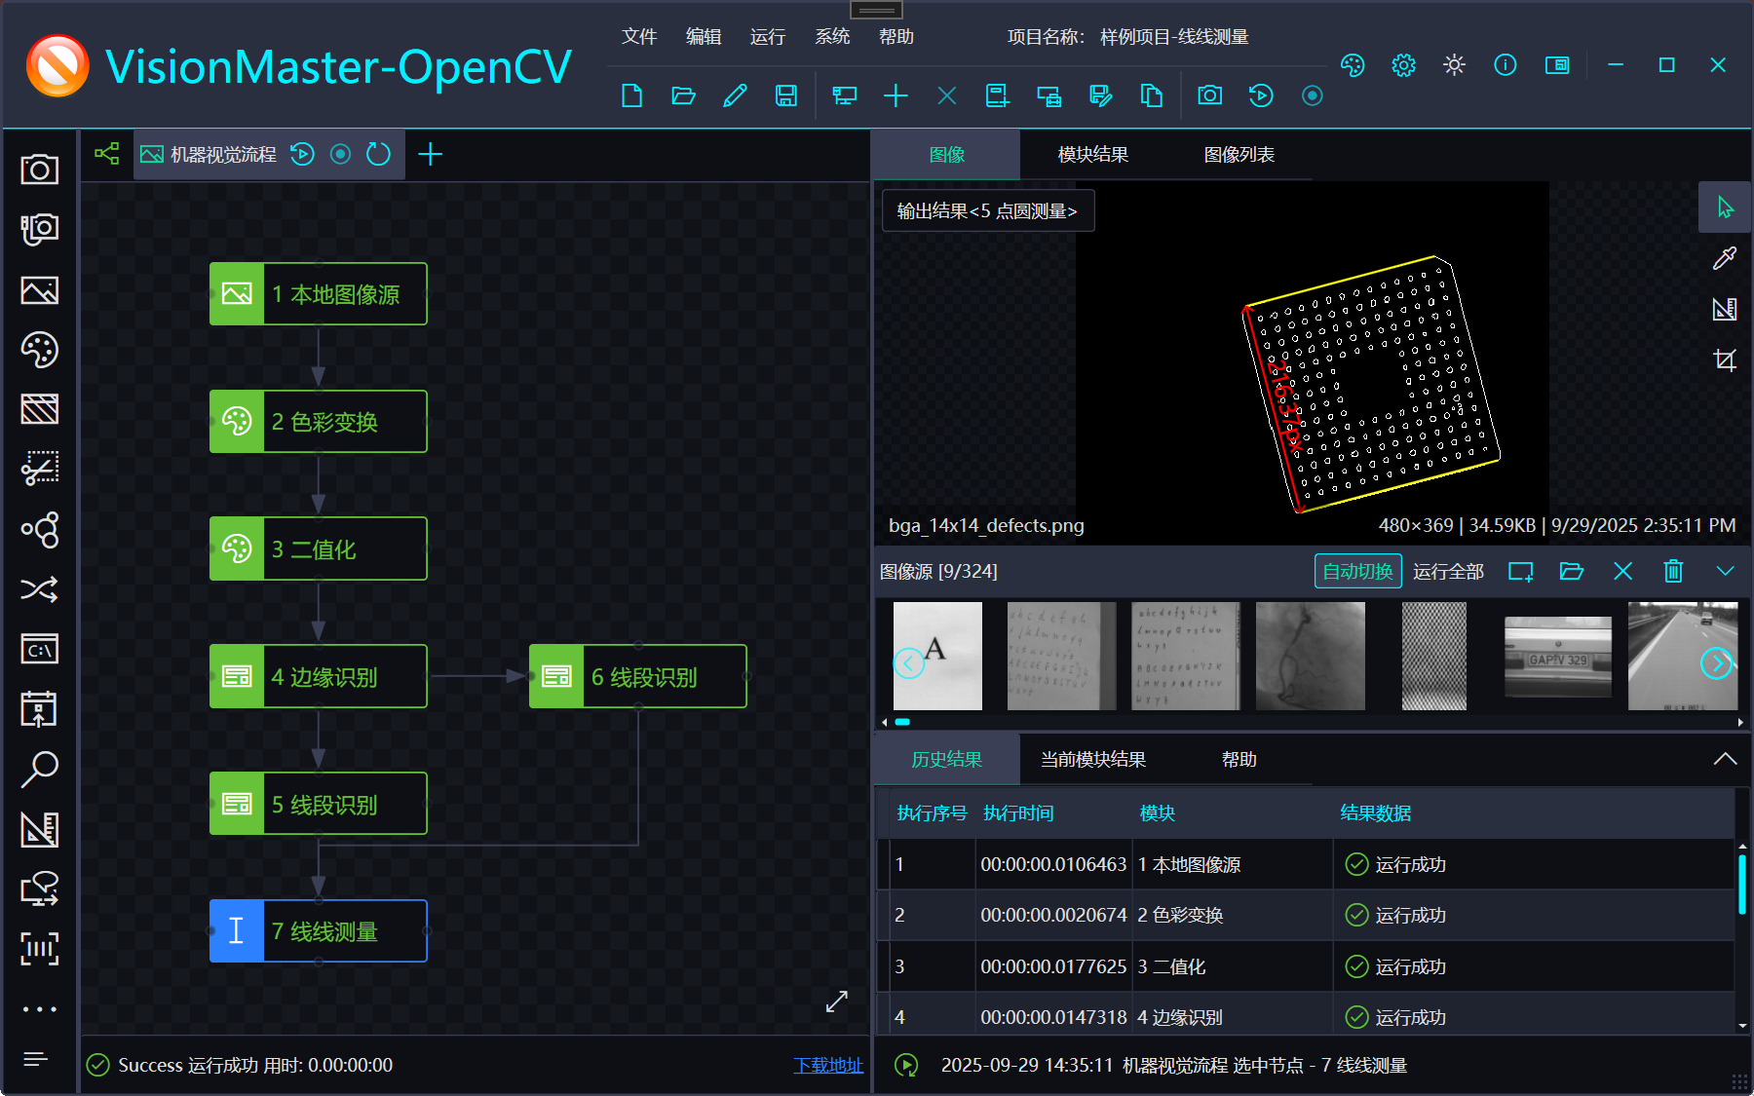The width and height of the screenshot is (1754, 1096).
Task: Select the magnifier search tool in left sidebar
Action: pyautogui.click(x=40, y=769)
